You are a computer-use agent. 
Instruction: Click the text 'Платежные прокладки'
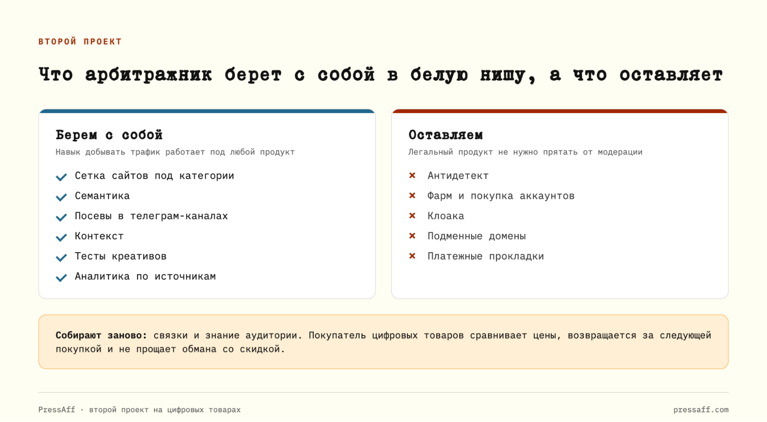point(486,256)
